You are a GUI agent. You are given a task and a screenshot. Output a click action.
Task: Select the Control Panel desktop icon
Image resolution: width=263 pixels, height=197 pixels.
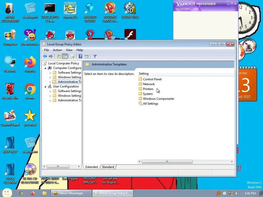point(10,118)
